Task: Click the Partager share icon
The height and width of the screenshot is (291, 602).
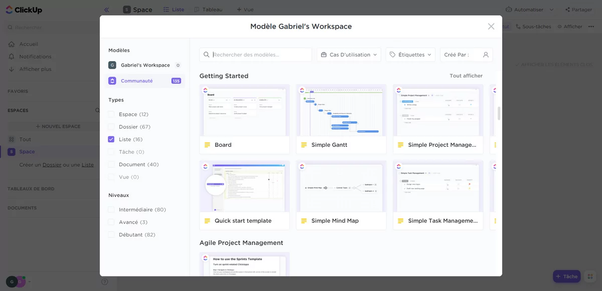Action: [567, 10]
